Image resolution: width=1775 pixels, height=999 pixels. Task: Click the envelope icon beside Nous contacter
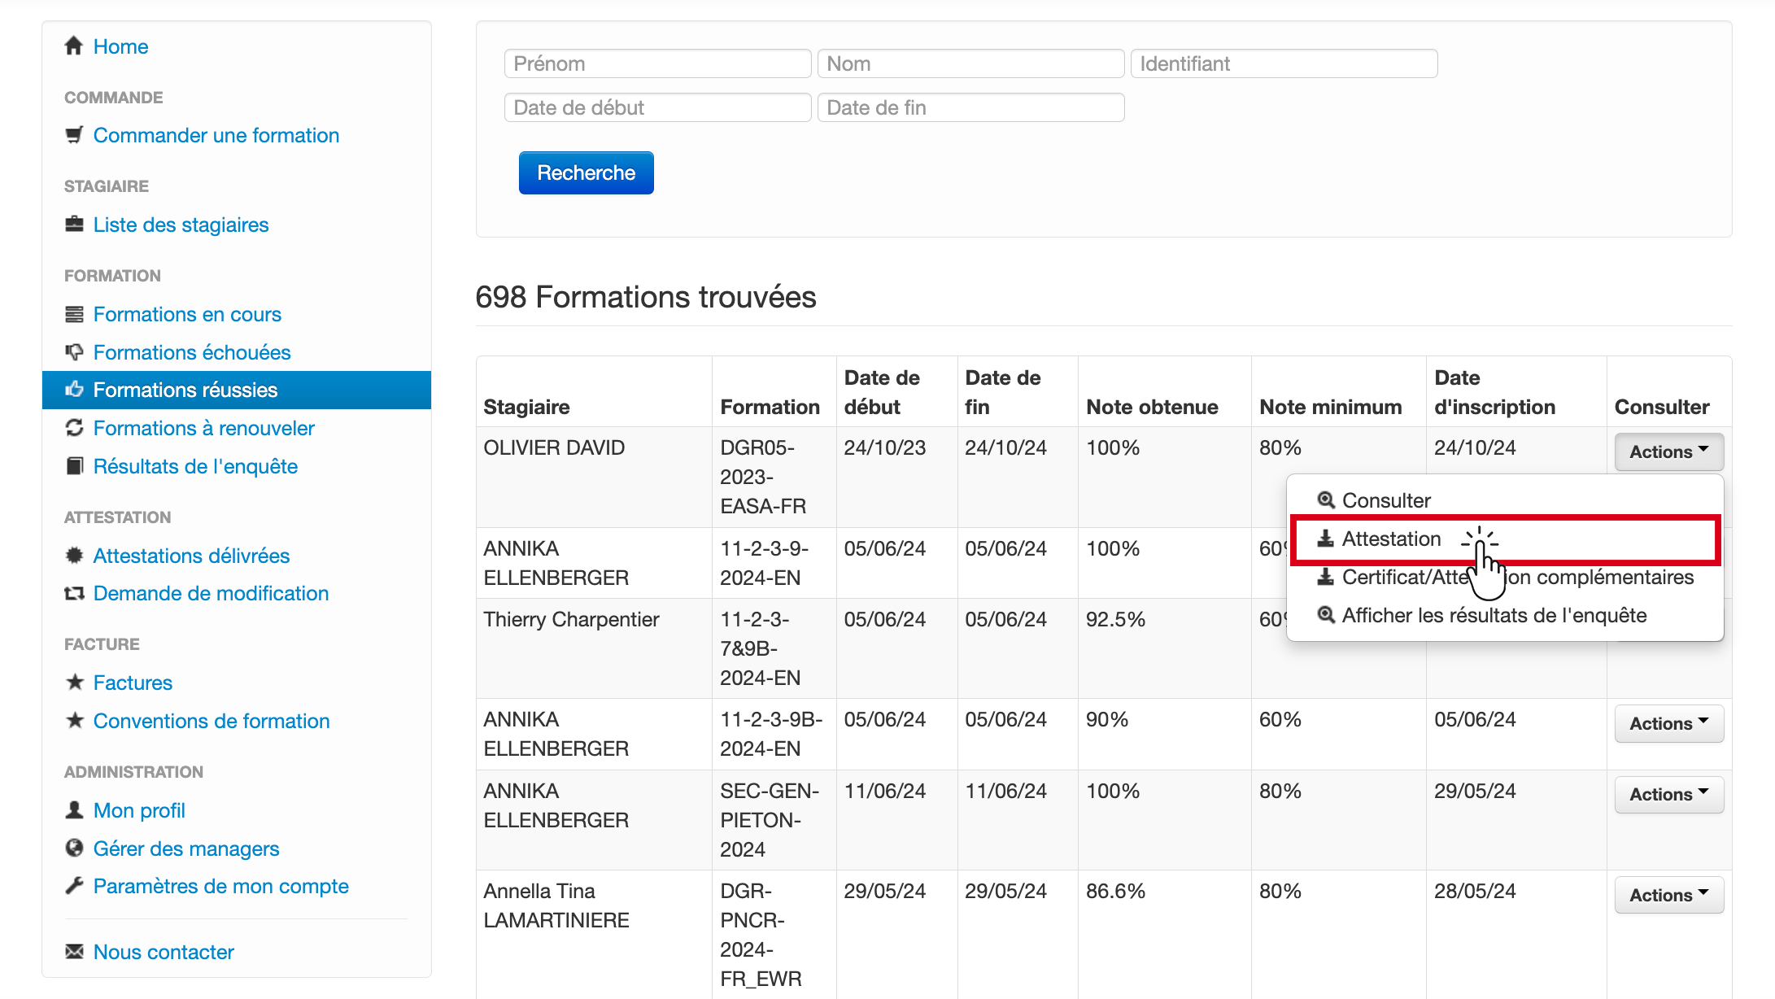74,951
